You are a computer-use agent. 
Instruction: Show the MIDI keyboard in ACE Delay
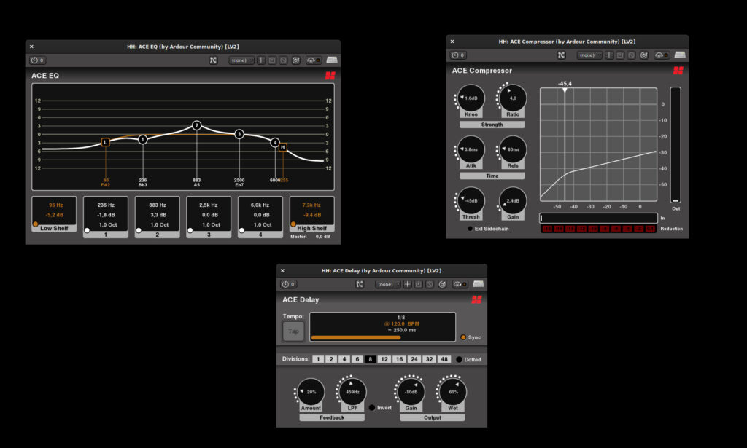(479, 284)
